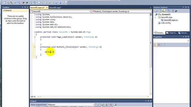Toggle Alphabetical sort in Properties
The image size is (191, 107).
click(159, 45)
